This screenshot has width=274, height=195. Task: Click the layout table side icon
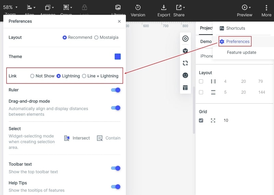tap(185, 88)
